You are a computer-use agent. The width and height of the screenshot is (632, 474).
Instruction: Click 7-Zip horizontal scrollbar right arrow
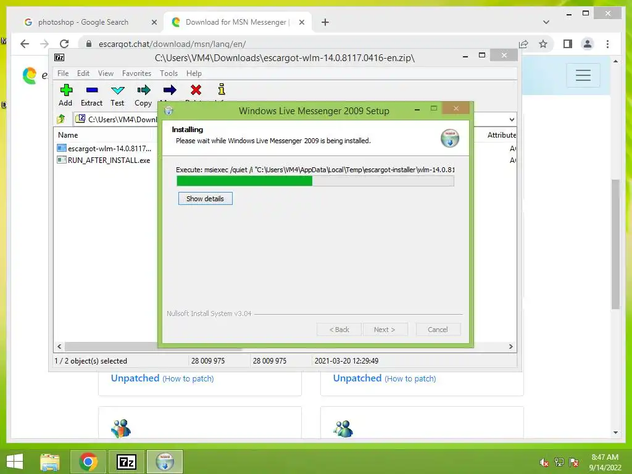tap(510, 346)
